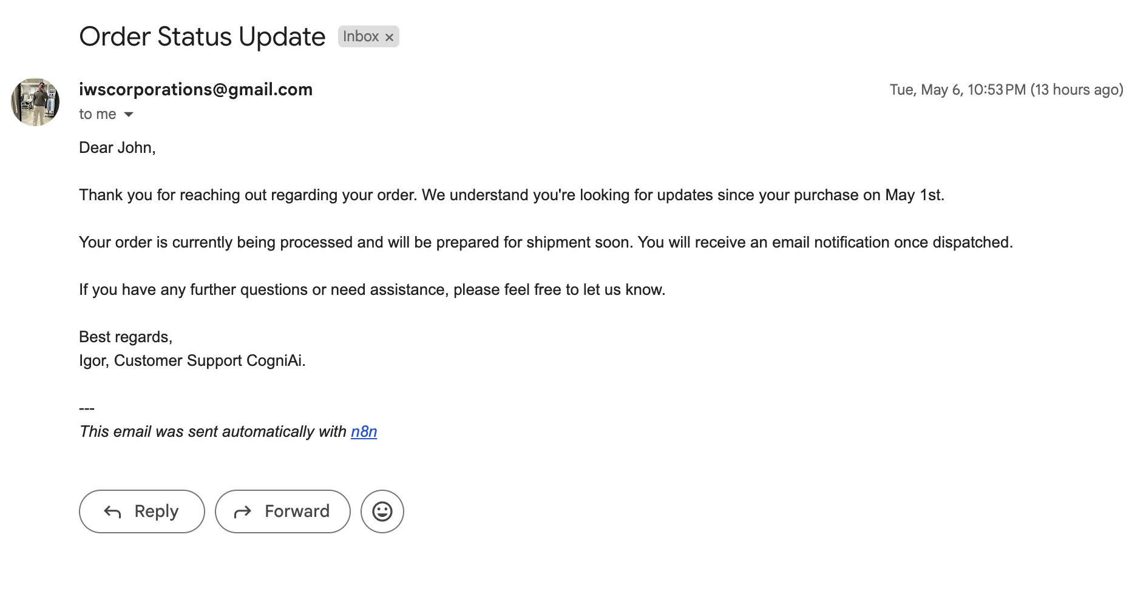The image size is (1132, 594).
Task: Click the Reply button label
Action: pos(157,511)
